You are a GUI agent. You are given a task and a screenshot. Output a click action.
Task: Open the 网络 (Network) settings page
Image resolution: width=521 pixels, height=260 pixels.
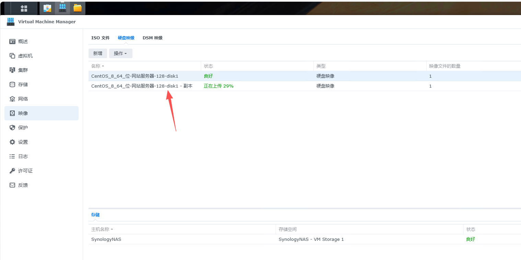point(23,99)
